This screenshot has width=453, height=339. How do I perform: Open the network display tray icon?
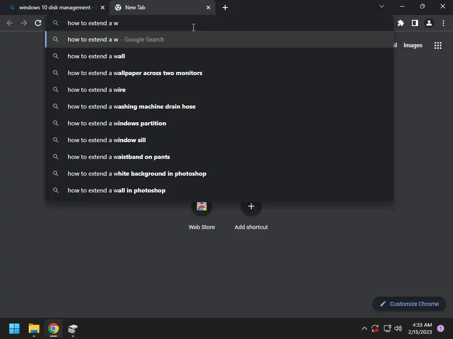(387, 328)
